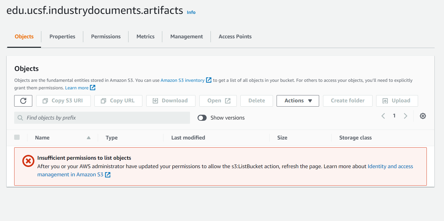The width and height of the screenshot is (444, 221).
Task: Click the Create folder button
Action: (x=348, y=101)
